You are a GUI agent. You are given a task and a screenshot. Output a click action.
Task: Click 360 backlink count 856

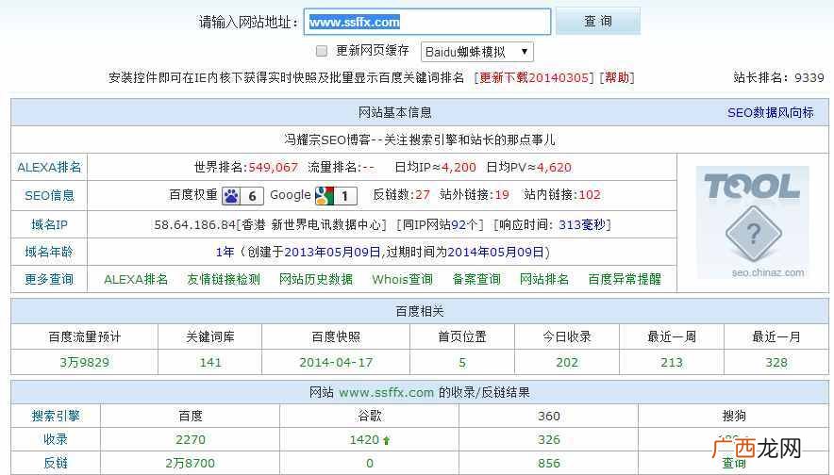[x=548, y=463]
